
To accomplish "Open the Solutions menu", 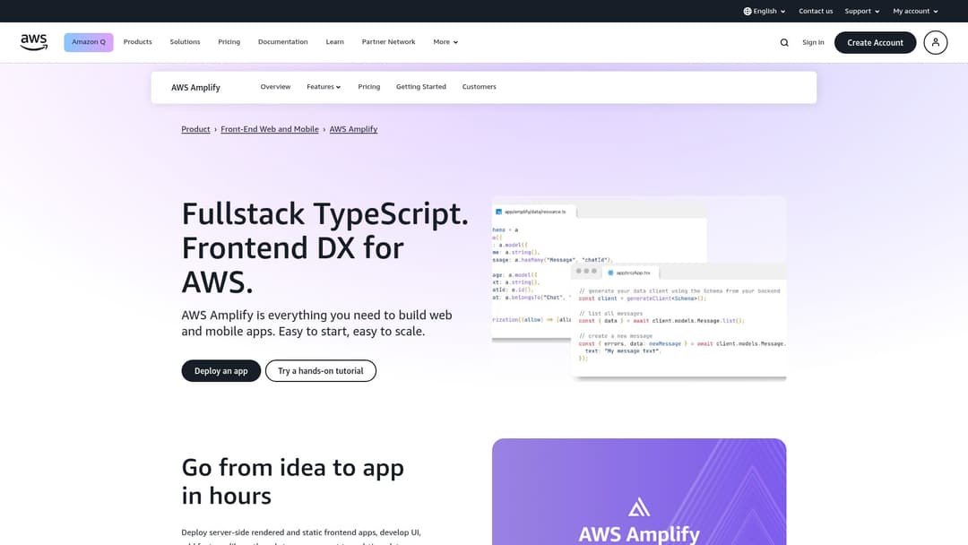I will coord(186,42).
